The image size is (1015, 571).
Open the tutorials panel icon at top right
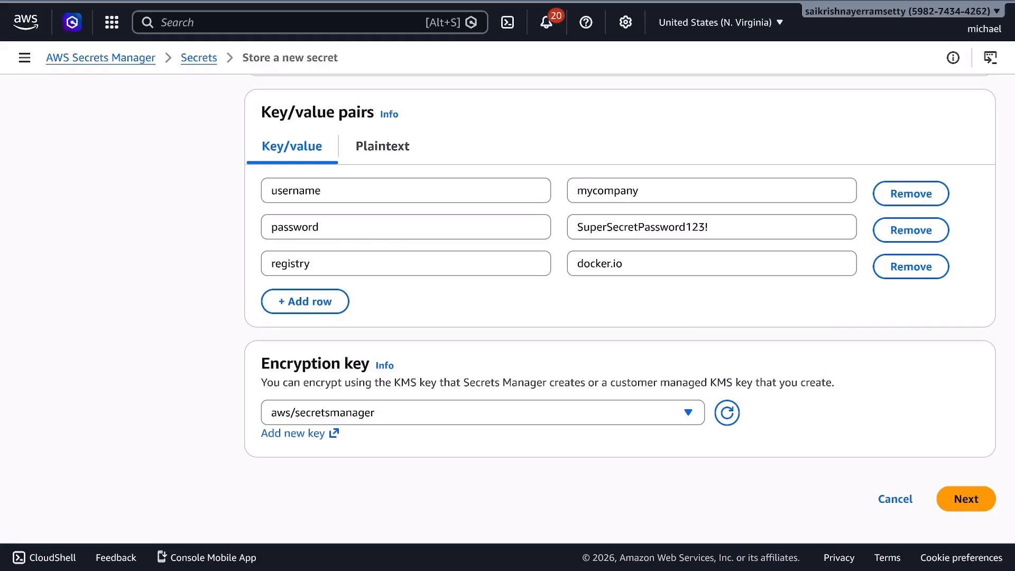pos(990,58)
